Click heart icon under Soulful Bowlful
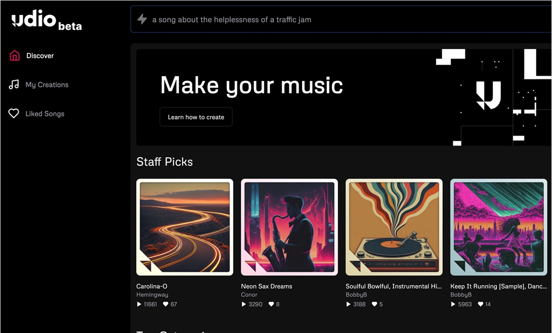The width and height of the screenshot is (552, 333). coord(374,304)
